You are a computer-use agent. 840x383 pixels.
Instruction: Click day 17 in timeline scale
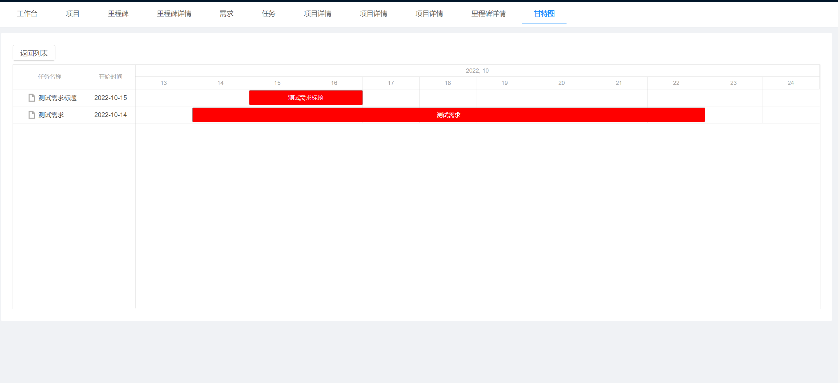(x=391, y=83)
